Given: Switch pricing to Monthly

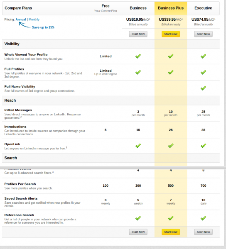Looking at the screenshot, I should [34, 20].
